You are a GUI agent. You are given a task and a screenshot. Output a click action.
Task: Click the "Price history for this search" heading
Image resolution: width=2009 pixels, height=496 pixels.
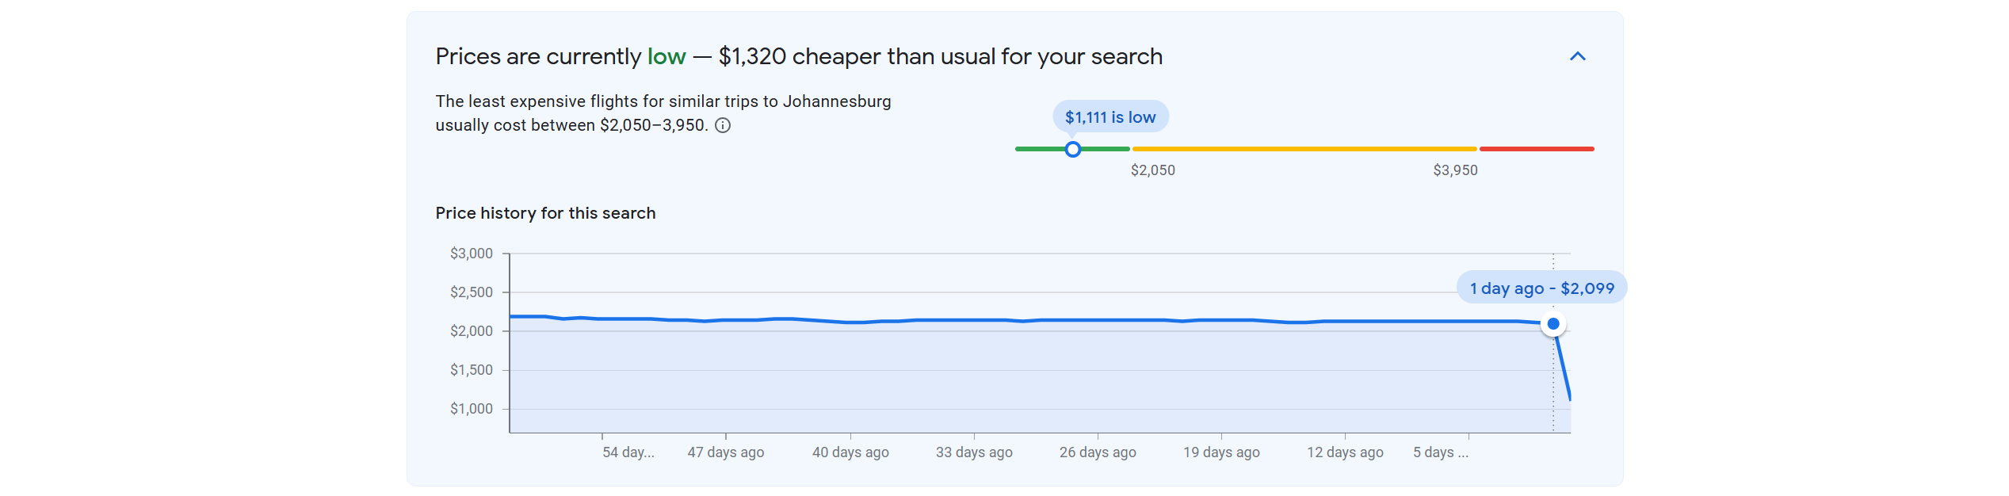click(545, 213)
